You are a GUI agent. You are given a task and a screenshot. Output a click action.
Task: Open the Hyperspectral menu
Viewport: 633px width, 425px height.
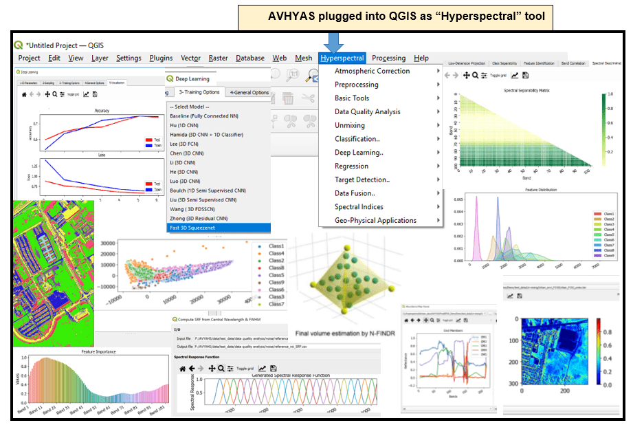pyautogui.click(x=342, y=58)
